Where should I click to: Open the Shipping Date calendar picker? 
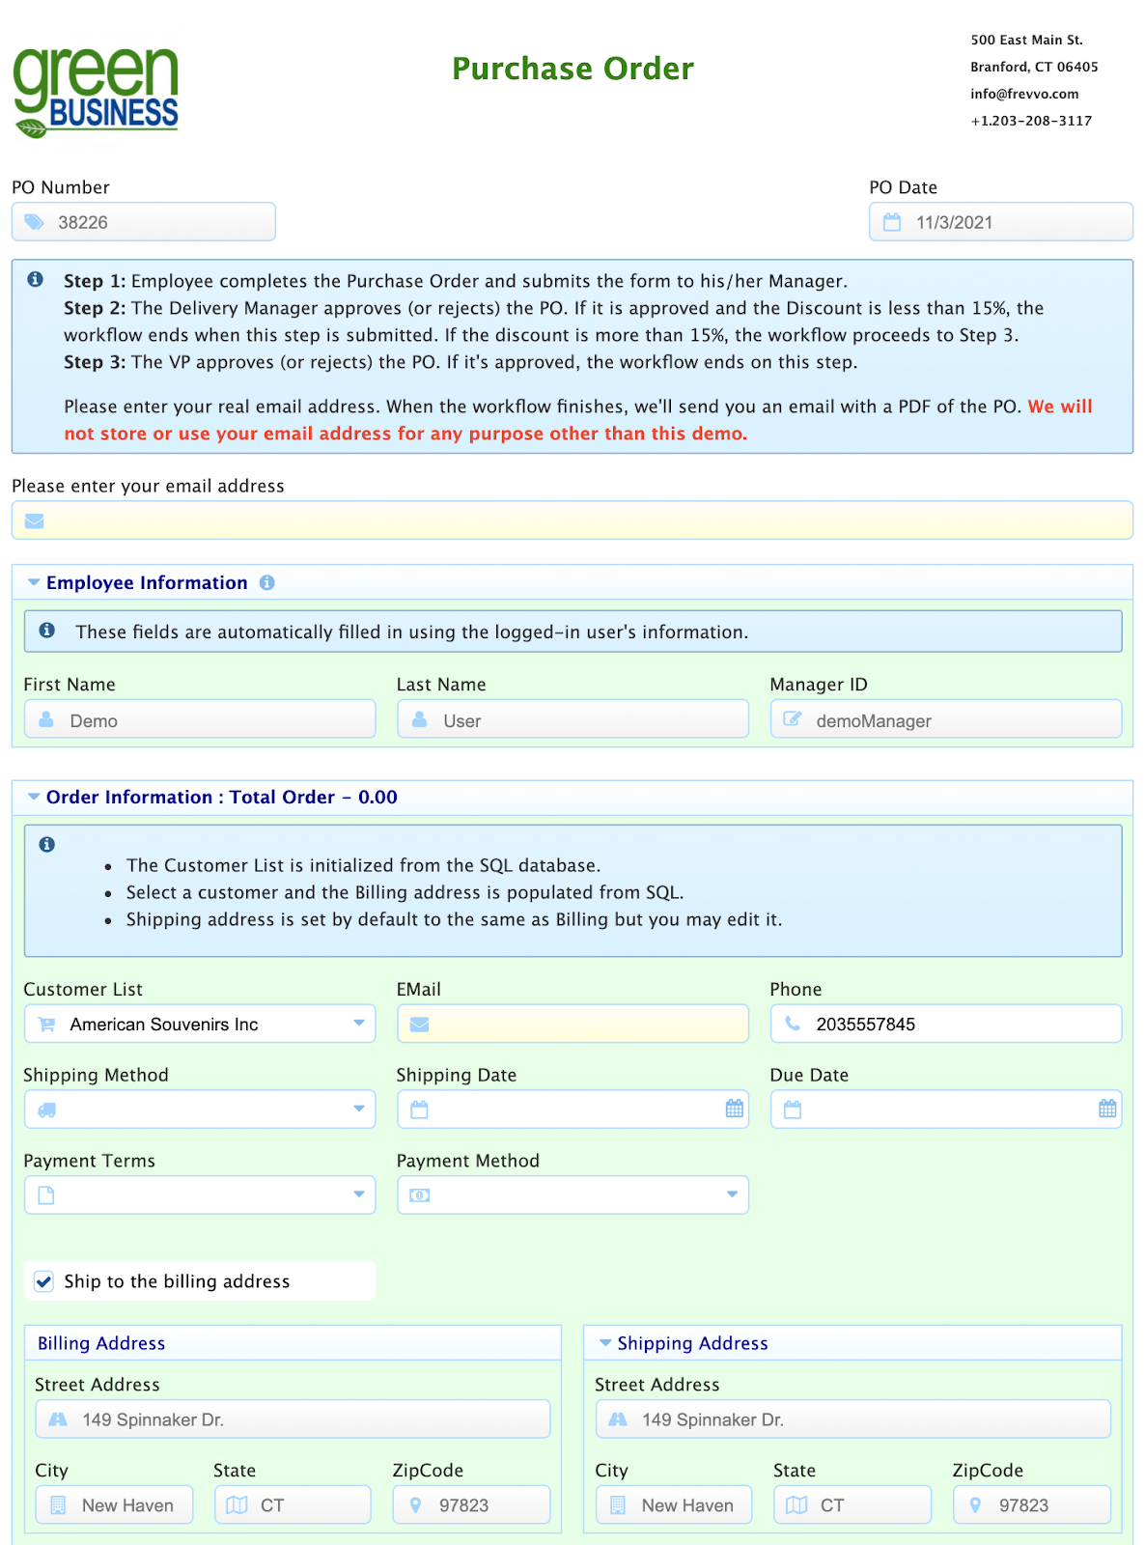coord(735,1109)
